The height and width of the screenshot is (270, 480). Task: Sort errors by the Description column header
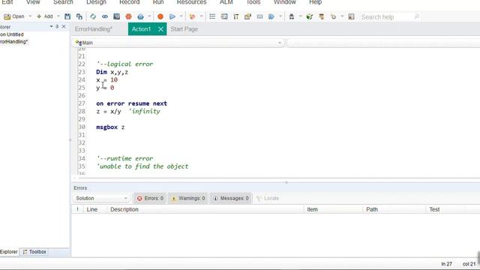click(124, 209)
